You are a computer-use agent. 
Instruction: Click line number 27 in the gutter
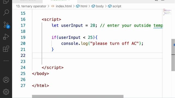tap(23, 85)
